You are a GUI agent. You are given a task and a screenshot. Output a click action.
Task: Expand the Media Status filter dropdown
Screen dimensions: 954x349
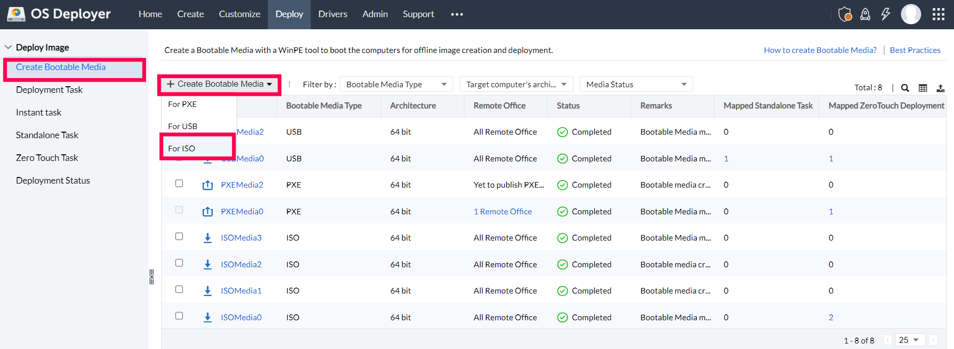pos(636,84)
